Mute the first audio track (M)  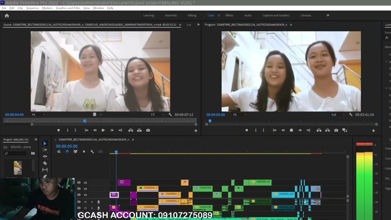click(x=85, y=202)
